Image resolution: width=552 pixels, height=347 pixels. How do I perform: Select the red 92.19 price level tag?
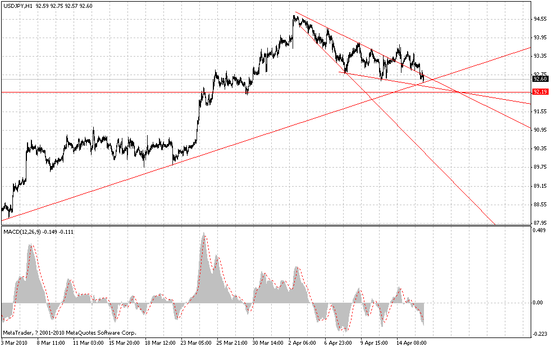(x=540, y=91)
